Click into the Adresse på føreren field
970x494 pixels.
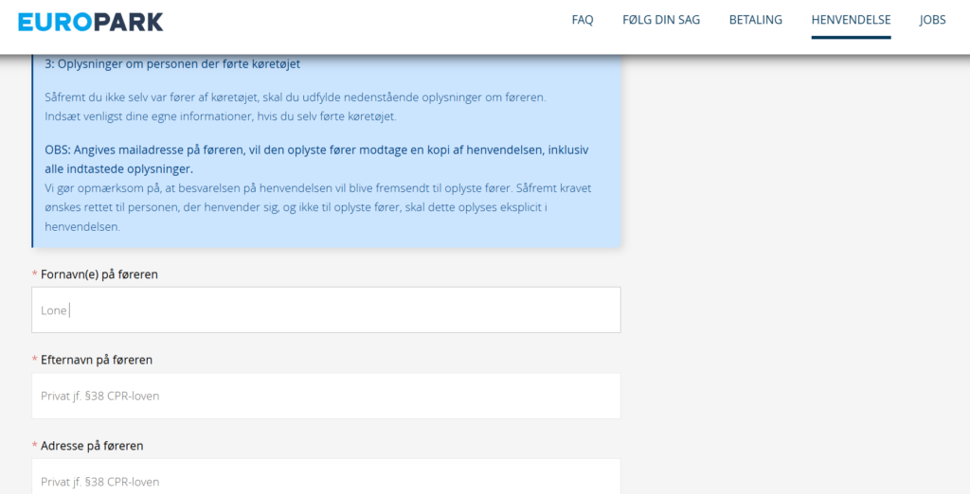(326, 478)
